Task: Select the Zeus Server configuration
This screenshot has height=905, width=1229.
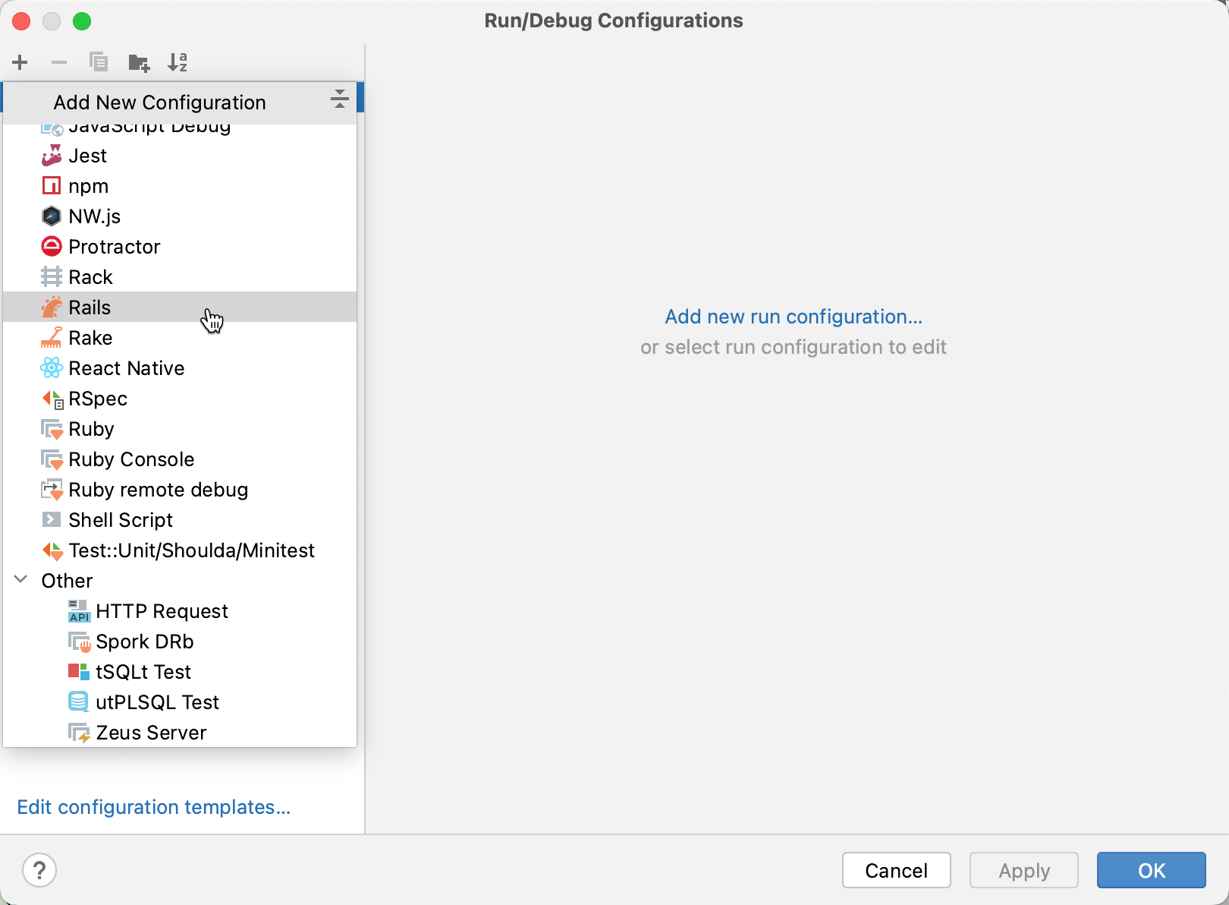Action: pos(150,732)
